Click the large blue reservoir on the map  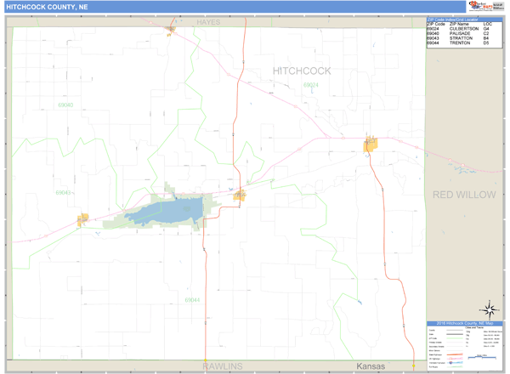[171, 208]
